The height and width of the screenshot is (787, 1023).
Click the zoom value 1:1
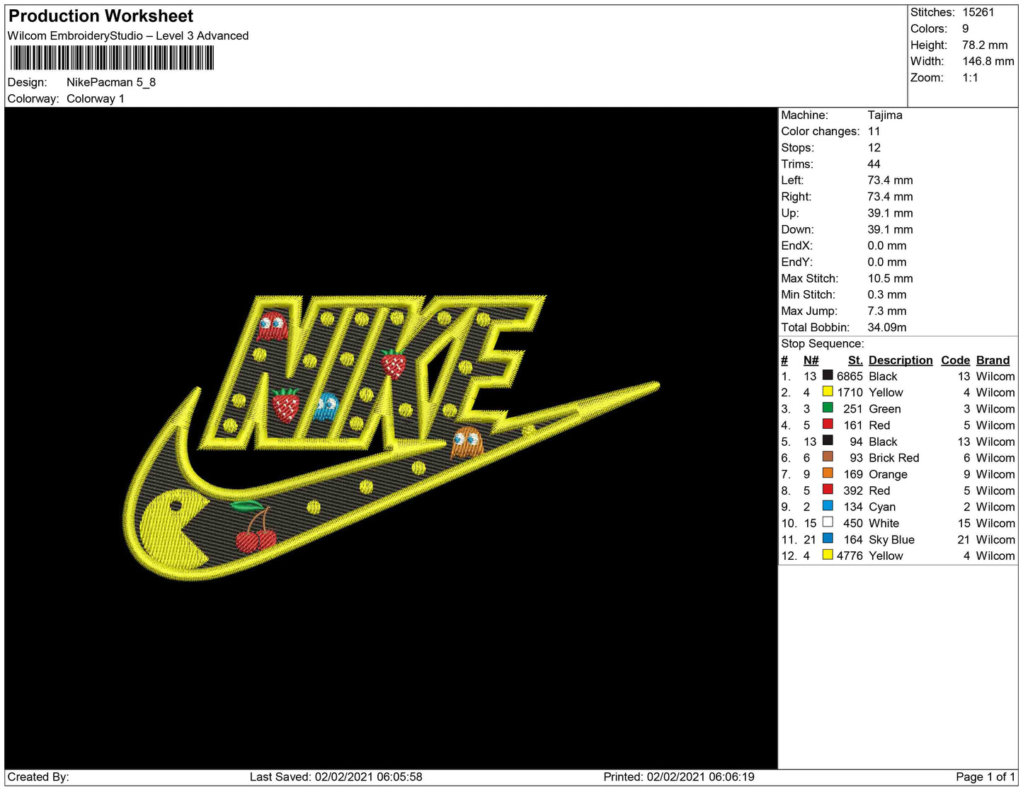point(970,77)
